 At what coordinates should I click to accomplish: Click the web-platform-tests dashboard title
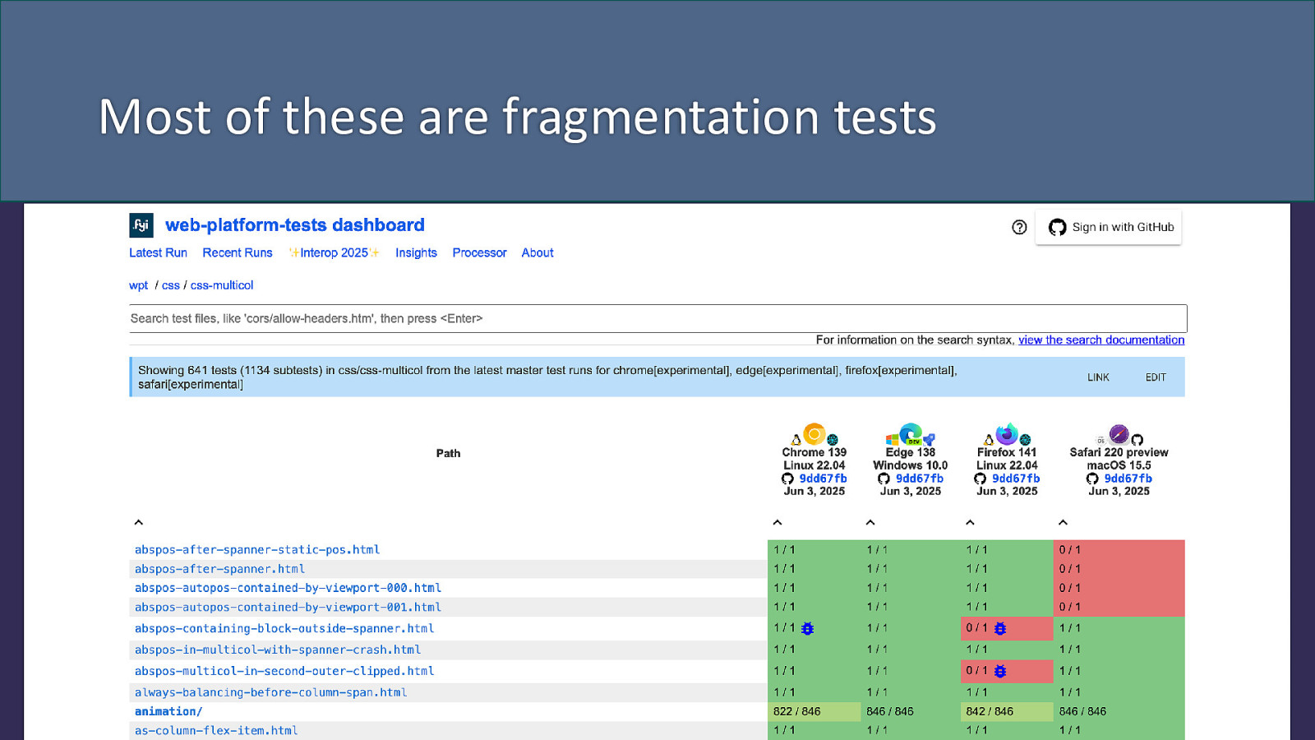pyautogui.click(x=295, y=225)
